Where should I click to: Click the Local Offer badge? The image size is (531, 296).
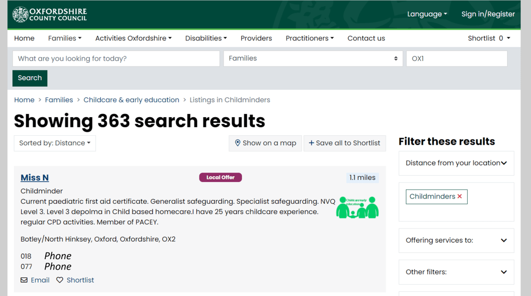(220, 177)
